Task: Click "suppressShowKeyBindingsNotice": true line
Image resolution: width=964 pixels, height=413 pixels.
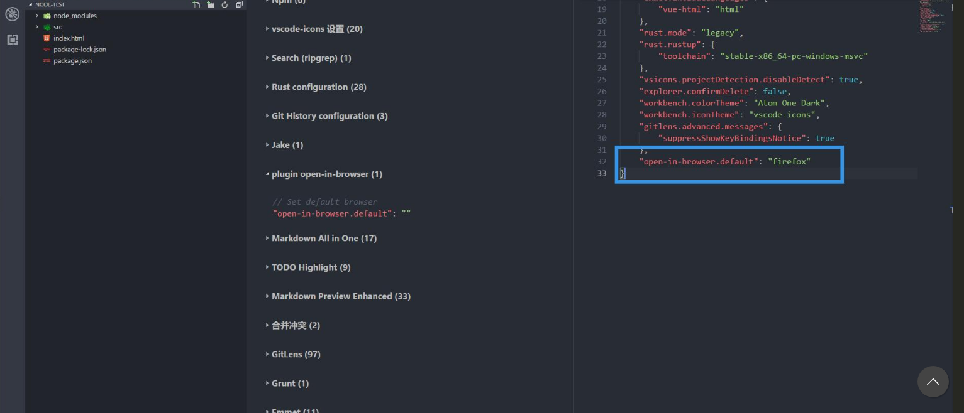Action: click(x=746, y=138)
